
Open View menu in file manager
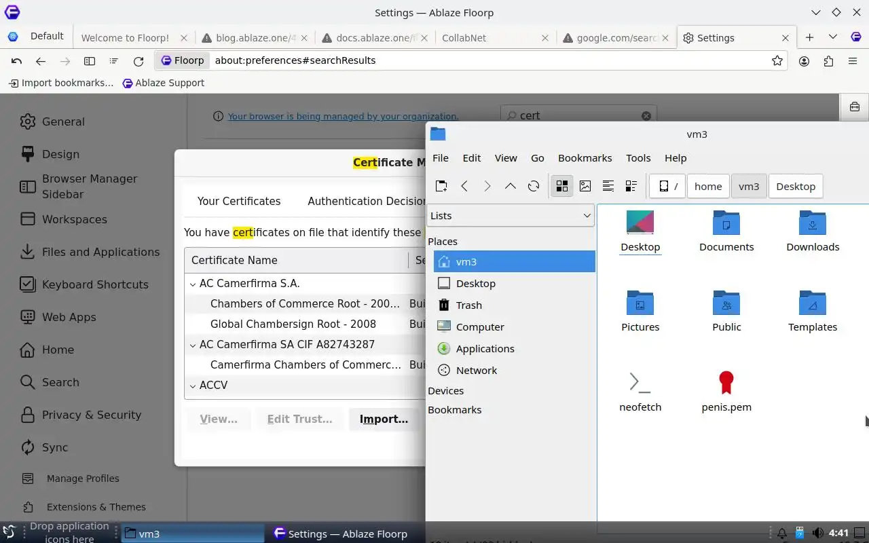[x=506, y=157]
